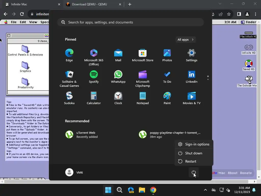Switch to the Infinite Mac tab
Viewport: 261px width, 196px height.
click(x=32, y=4)
